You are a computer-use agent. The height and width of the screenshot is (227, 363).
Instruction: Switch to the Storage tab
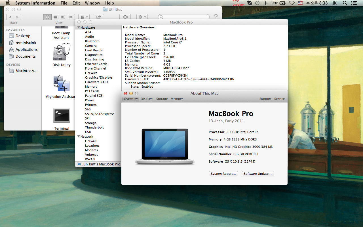click(162, 99)
